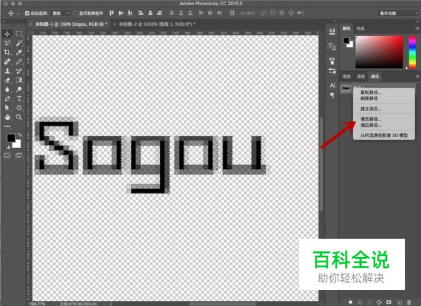Pick a hue on the rainbow slider

click(x=412, y=52)
